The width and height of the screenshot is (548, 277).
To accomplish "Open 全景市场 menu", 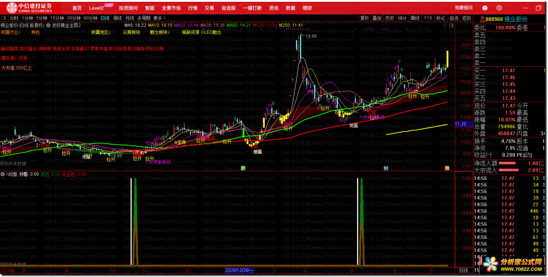I will coord(171,8).
